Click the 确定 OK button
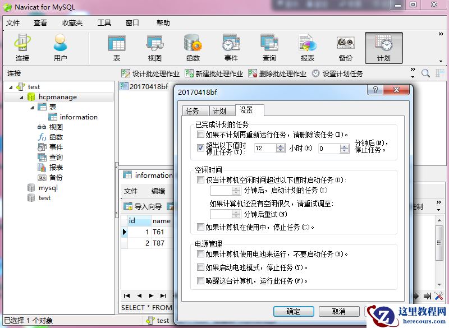This screenshot has height=328, width=449. pyautogui.click(x=294, y=311)
